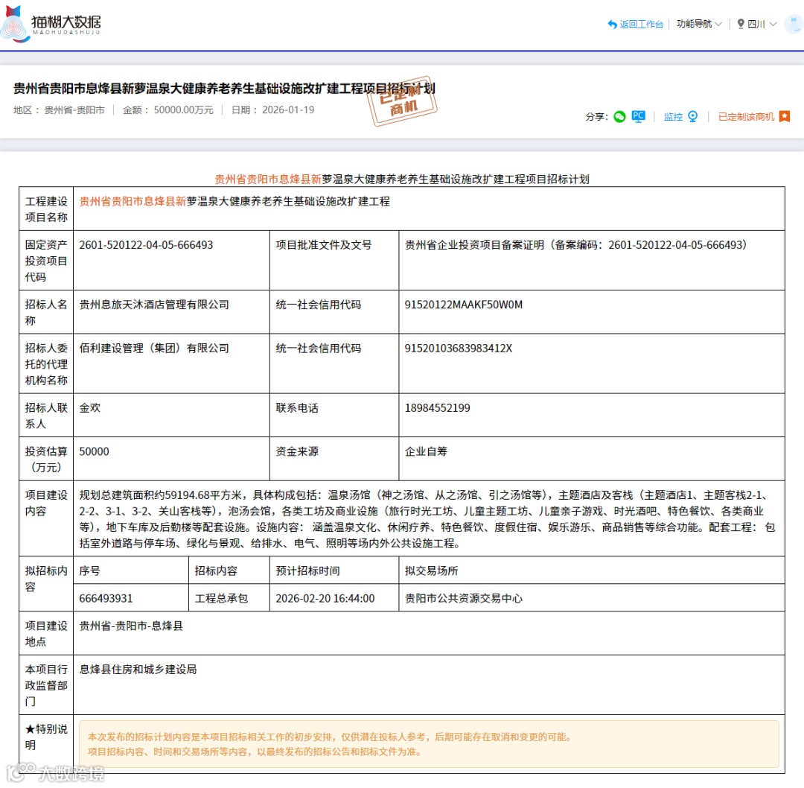The height and width of the screenshot is (788, 804).
Task: Click 已定制该商机 button
Action: 746,117
